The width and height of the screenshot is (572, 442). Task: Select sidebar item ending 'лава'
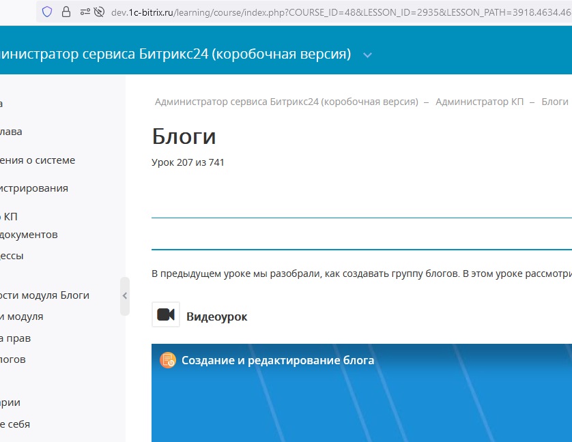tap(11, 132)
